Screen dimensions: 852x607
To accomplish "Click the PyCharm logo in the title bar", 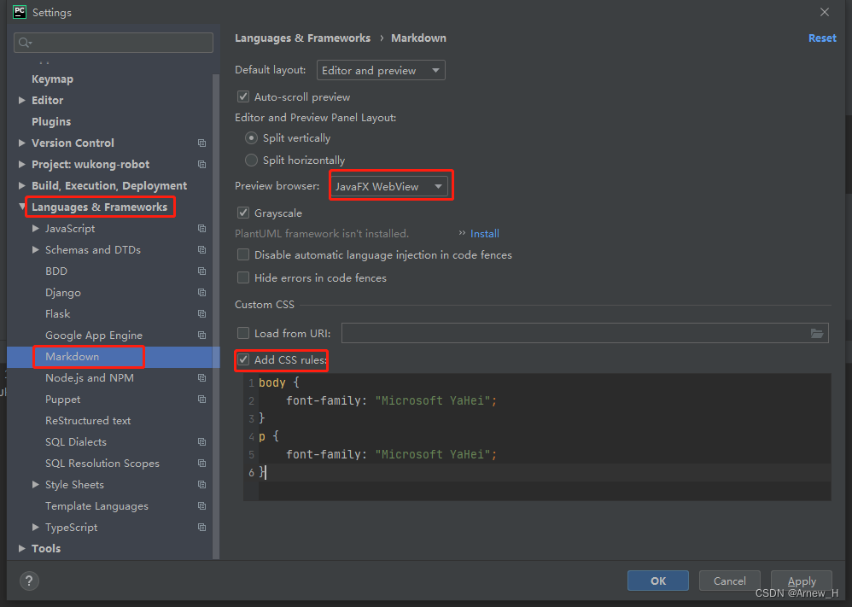I will (x=18, y=12).
